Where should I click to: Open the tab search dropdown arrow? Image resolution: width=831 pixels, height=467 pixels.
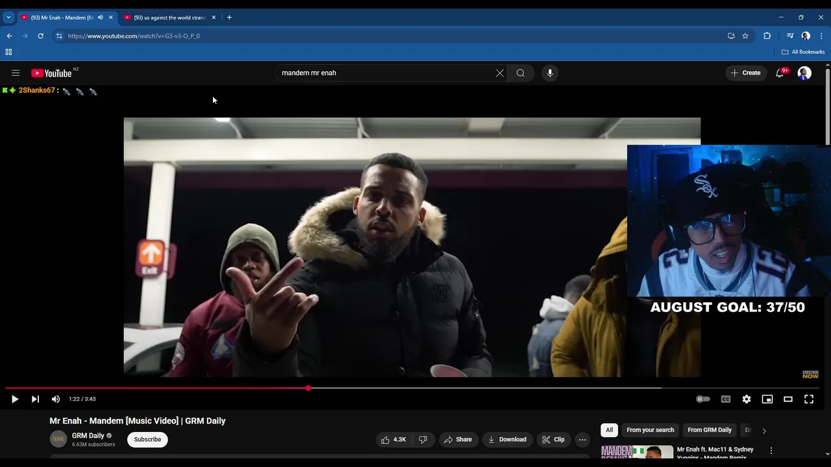(8, 18)
